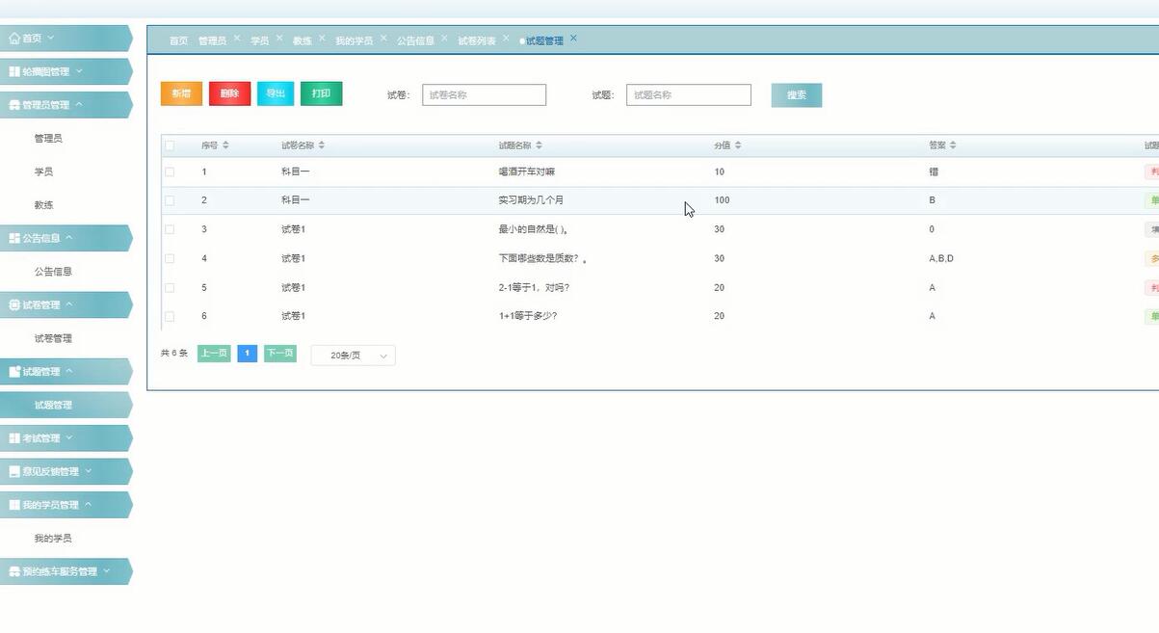1159x633 pixels.
Task: Open 公告信息 submenu item in sidebar
Action: 53,272
